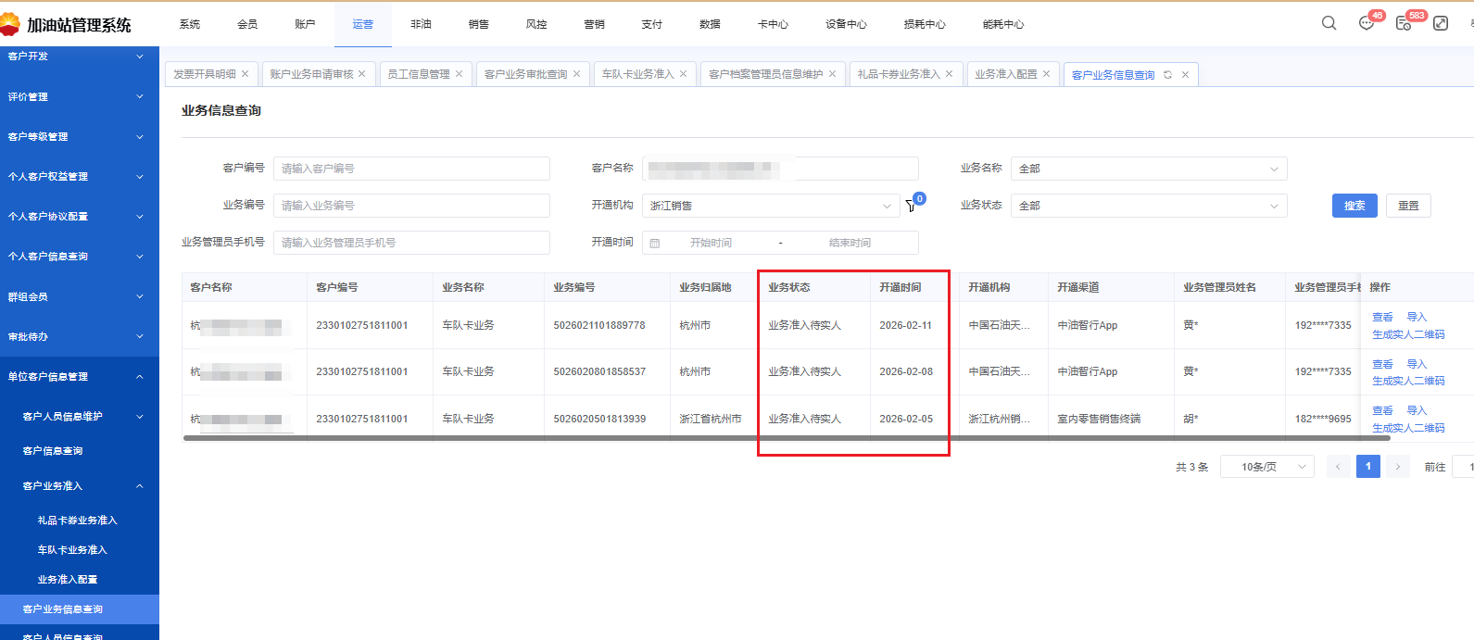Expand 客户等级管理 in sidebar
Viewport: 1474px width, 640px height.
[79, 137]
